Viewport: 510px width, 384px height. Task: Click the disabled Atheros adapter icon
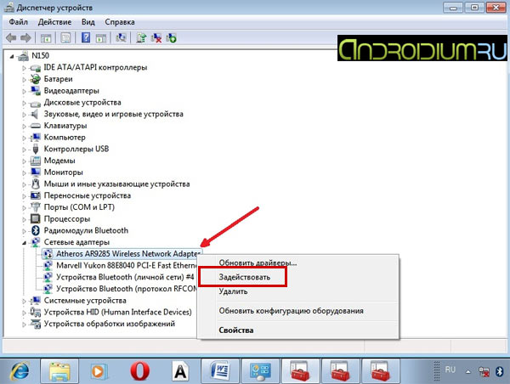(x=48, y=254)
